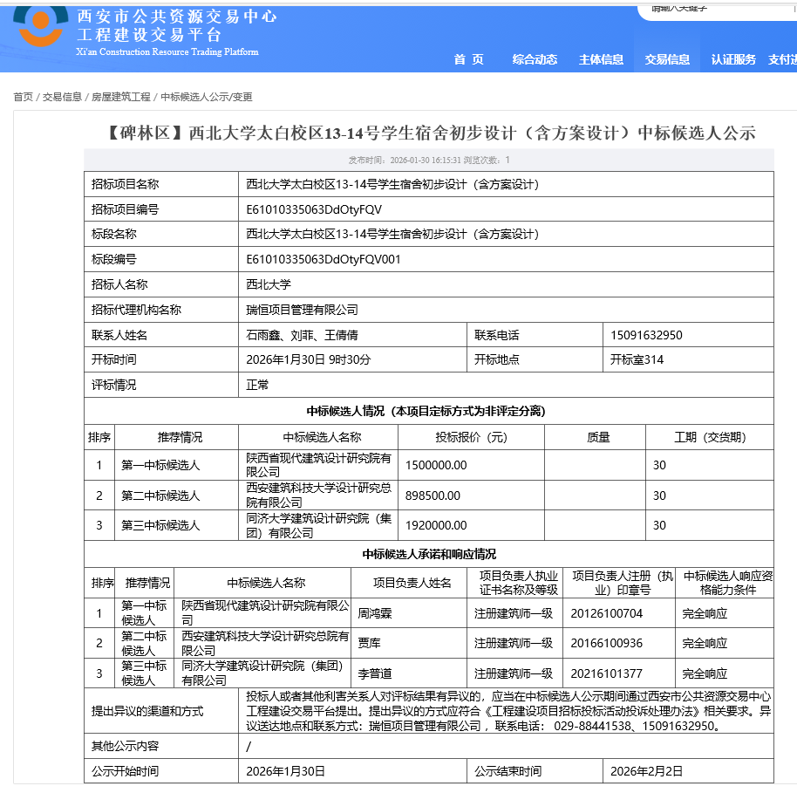This screenshot has height=786, width=797.
Task: Go to the 主体信息 navigation tab
Action: coord(601,59)
